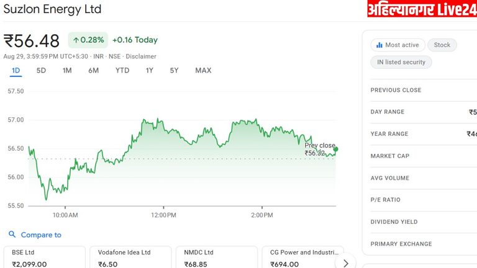Switch to the 5Y tab

pyautogui.click(x=174, y=70)
